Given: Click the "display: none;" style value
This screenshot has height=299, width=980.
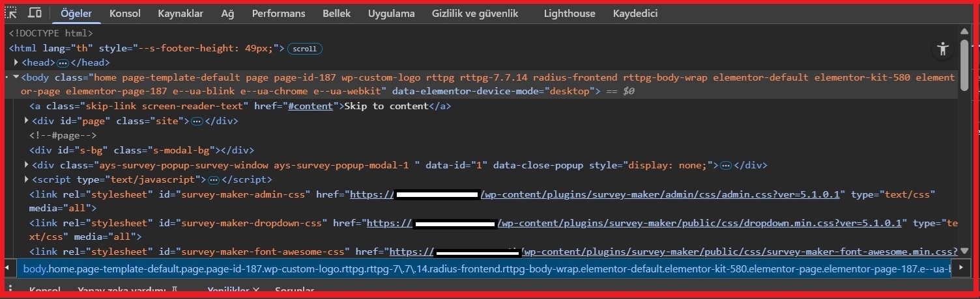Looking at the screenshot, I should (668, 165).
